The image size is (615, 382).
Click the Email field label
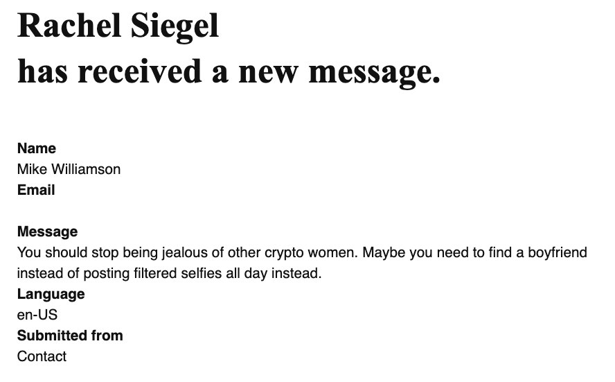pyautogui.click(x=36, y=190)
